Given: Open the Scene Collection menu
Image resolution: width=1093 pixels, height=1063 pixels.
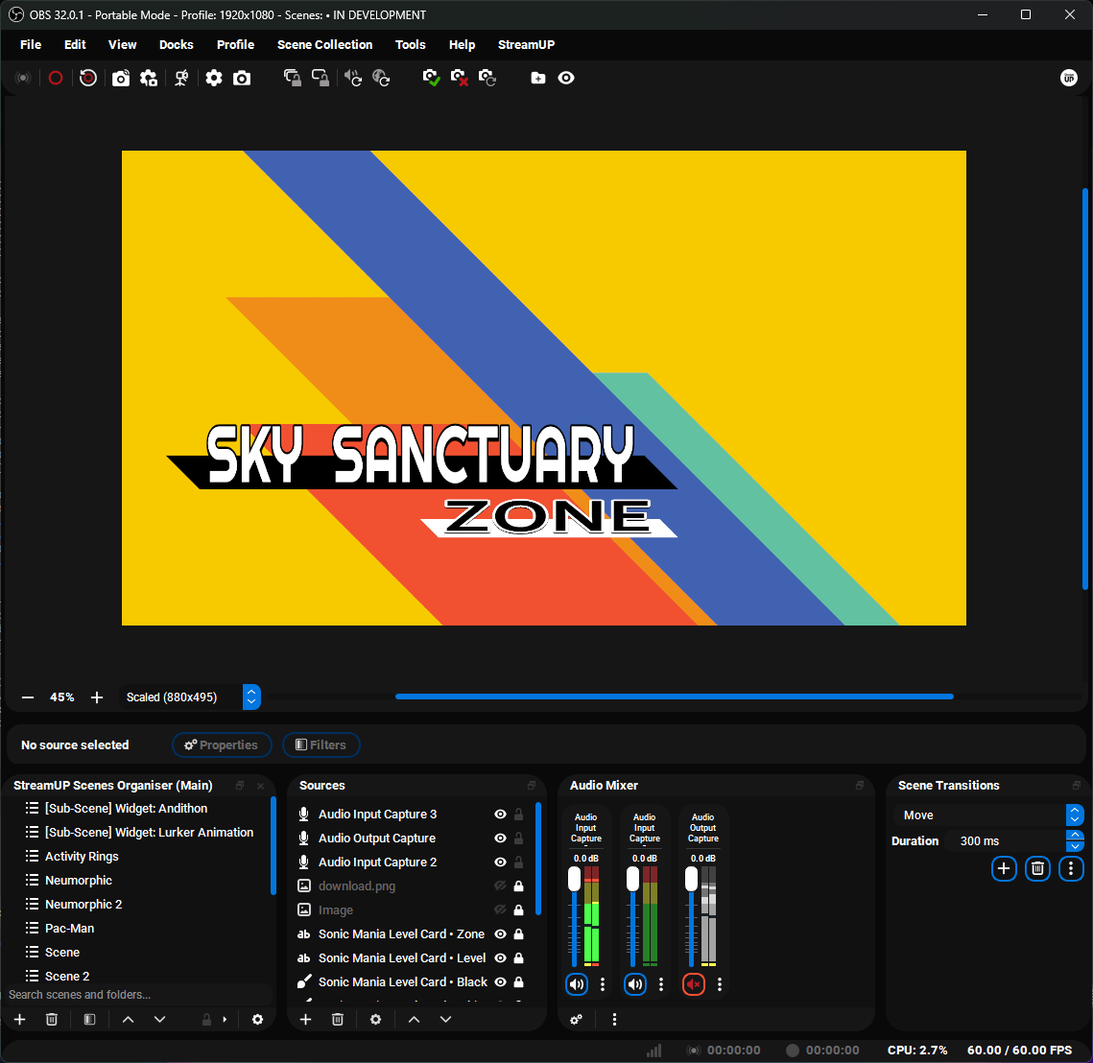Looking at the screenshot, I should 324,44.
